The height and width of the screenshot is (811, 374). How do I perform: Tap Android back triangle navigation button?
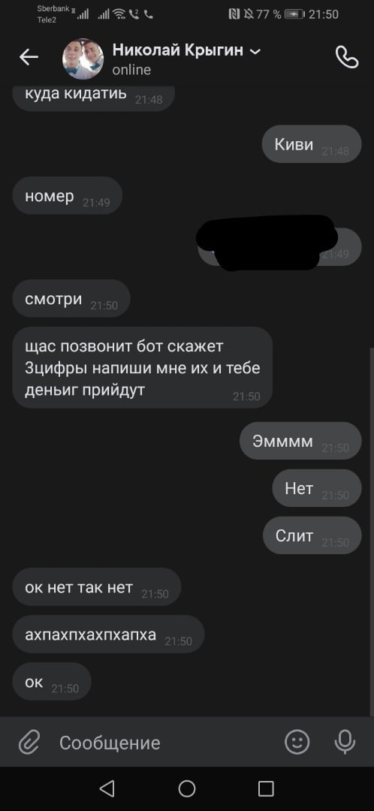(107, 788)
